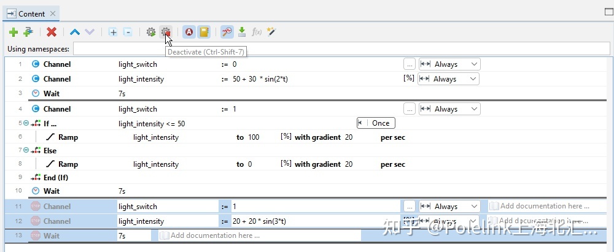Screen dimensions: 614x252
Task: Click the 7s field on row 13
Action: tap(134, 235)
